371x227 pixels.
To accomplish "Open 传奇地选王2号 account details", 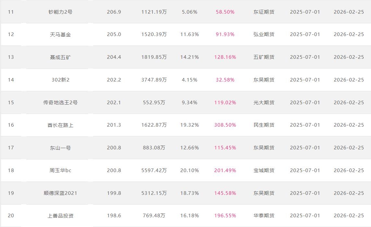I will (x=60, y=103).
